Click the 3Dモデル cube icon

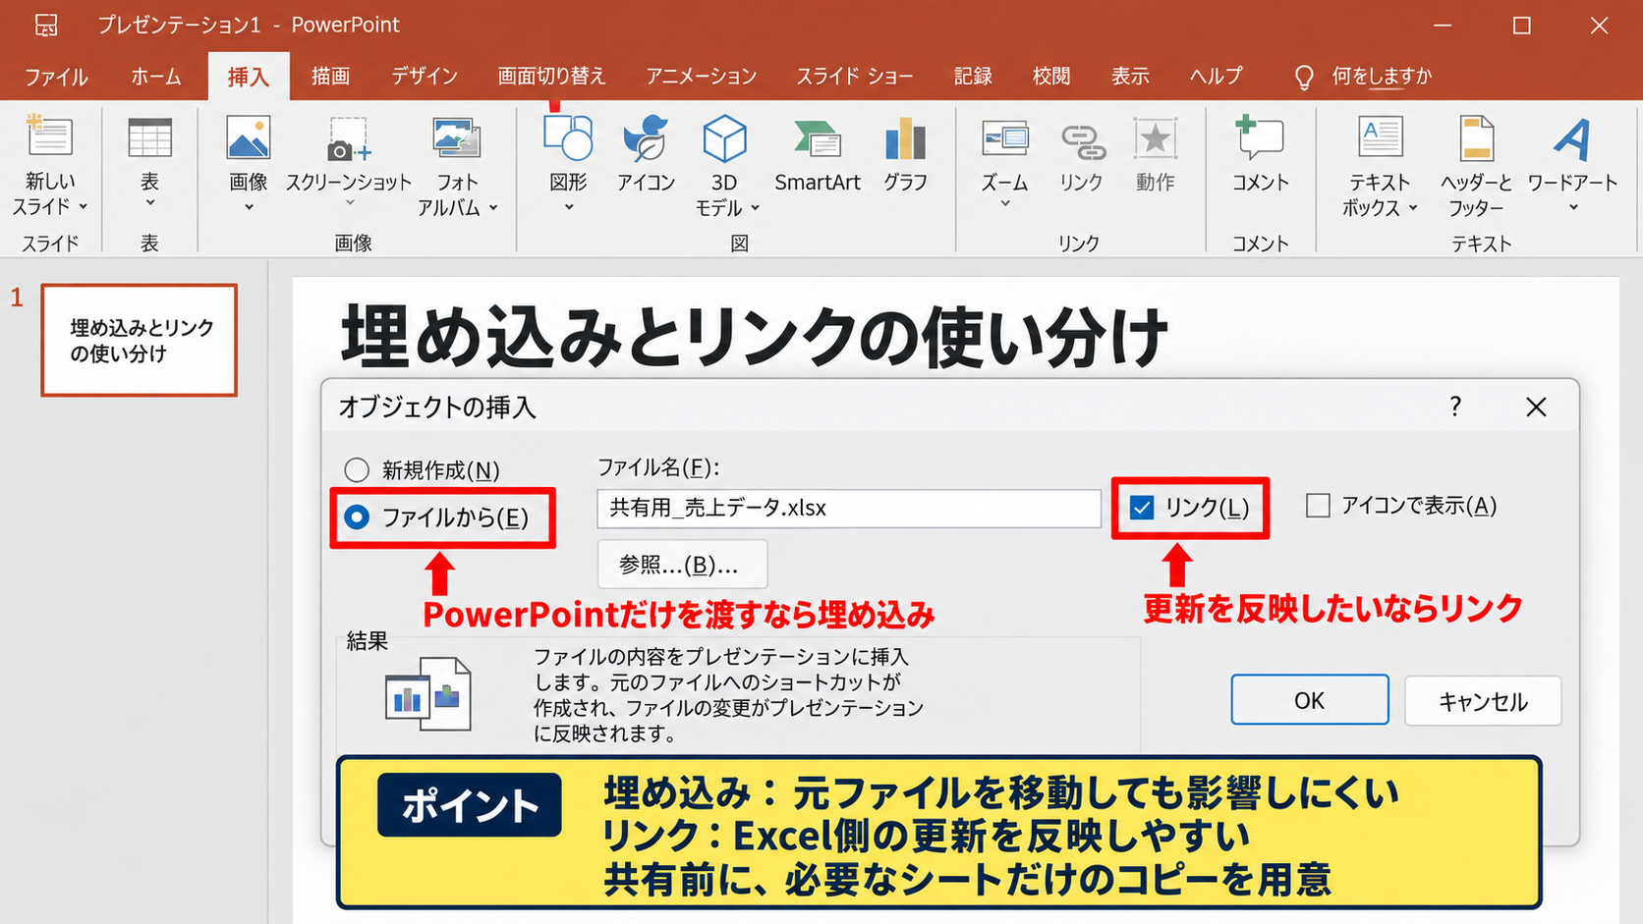click(x=725, y=138)
